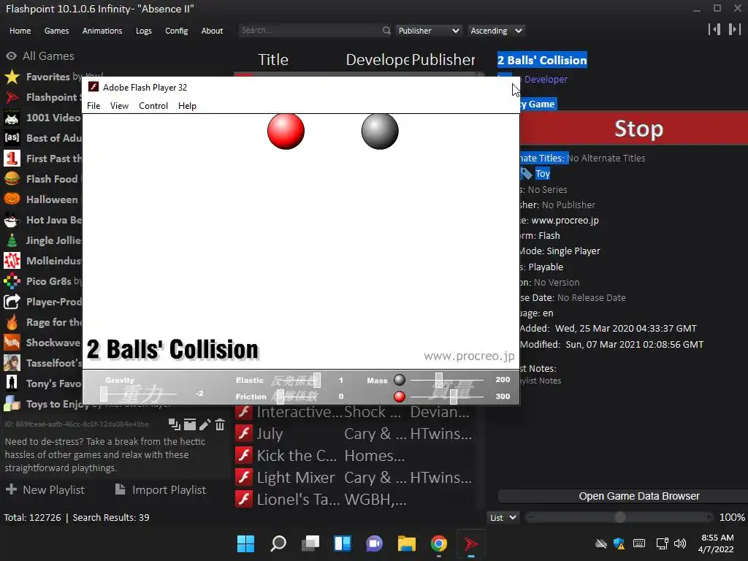The width and height of the screenshot is (748, 561).
Task: Click the magnifier icon in search box
Action: point(386,30)
